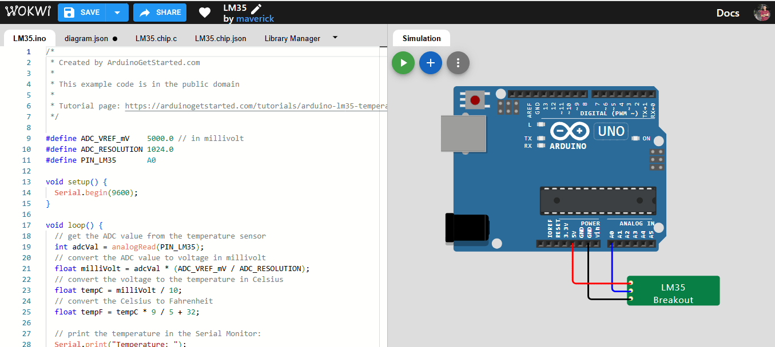Click the WOKWI logo
The image size is (775, 347).
pyautogui.click(x=28, y=11)
